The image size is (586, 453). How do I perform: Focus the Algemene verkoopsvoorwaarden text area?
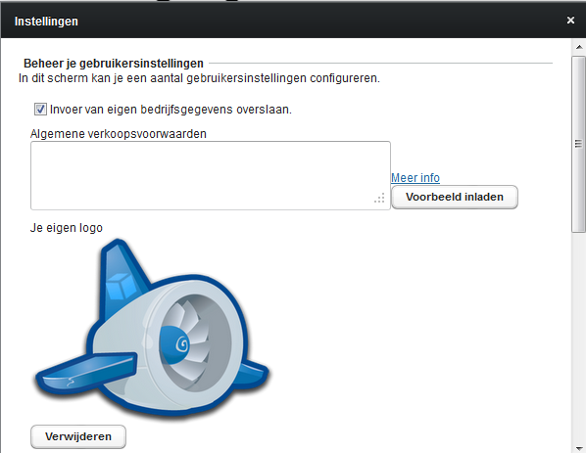(211, 175)
